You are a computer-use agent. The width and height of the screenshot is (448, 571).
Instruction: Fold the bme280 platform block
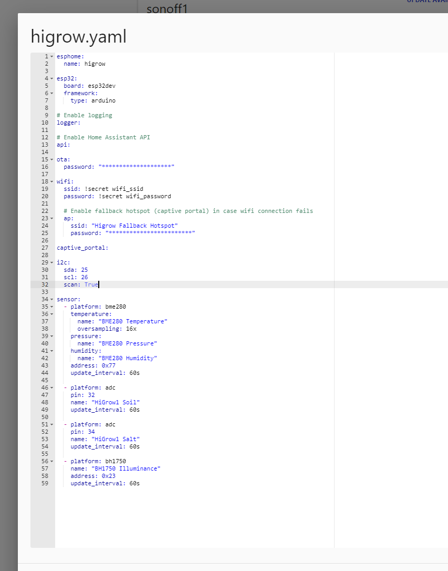[51, 307]
